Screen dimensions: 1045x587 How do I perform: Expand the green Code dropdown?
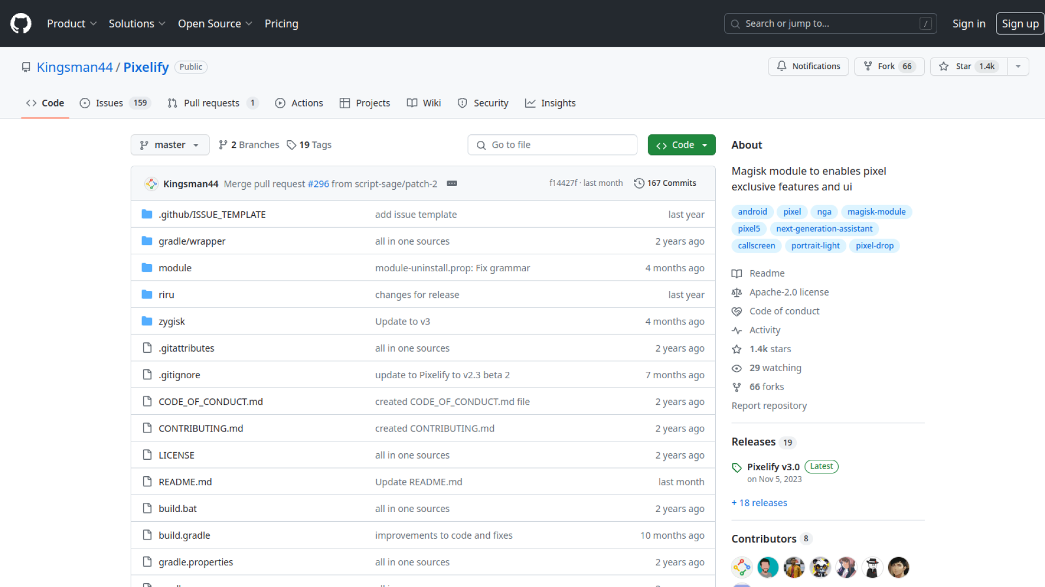[x=681, y=145]
